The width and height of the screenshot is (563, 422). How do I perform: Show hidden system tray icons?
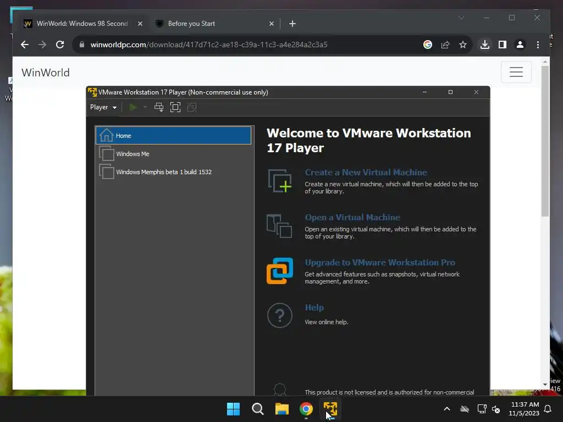point(447,409)
